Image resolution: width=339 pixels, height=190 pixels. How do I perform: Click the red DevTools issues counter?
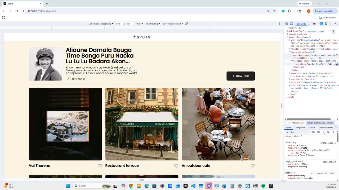click(315, 24)
